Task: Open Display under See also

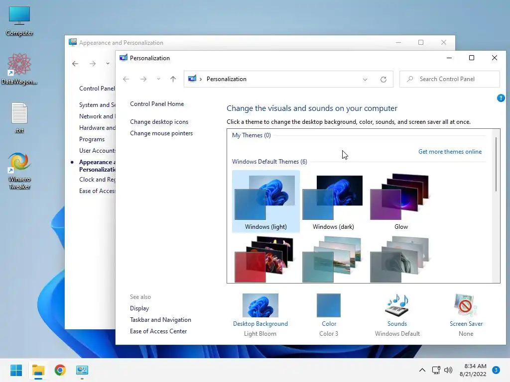Action: pos(139,308)
